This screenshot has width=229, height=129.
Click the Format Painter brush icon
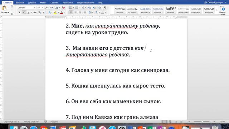click(x=12, y=14)
